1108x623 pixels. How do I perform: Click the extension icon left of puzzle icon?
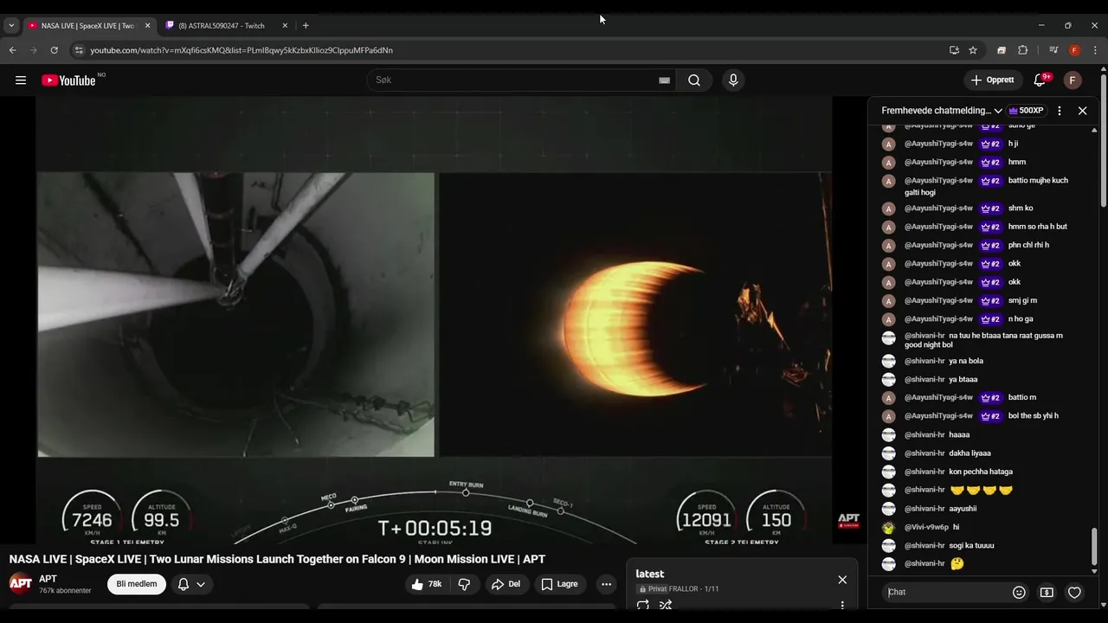click(x=1002, y=50)
